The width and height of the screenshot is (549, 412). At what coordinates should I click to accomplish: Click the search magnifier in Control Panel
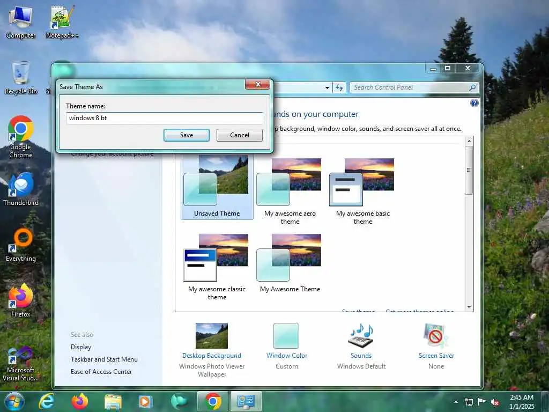pyautogui.click(x=472, y=87)
